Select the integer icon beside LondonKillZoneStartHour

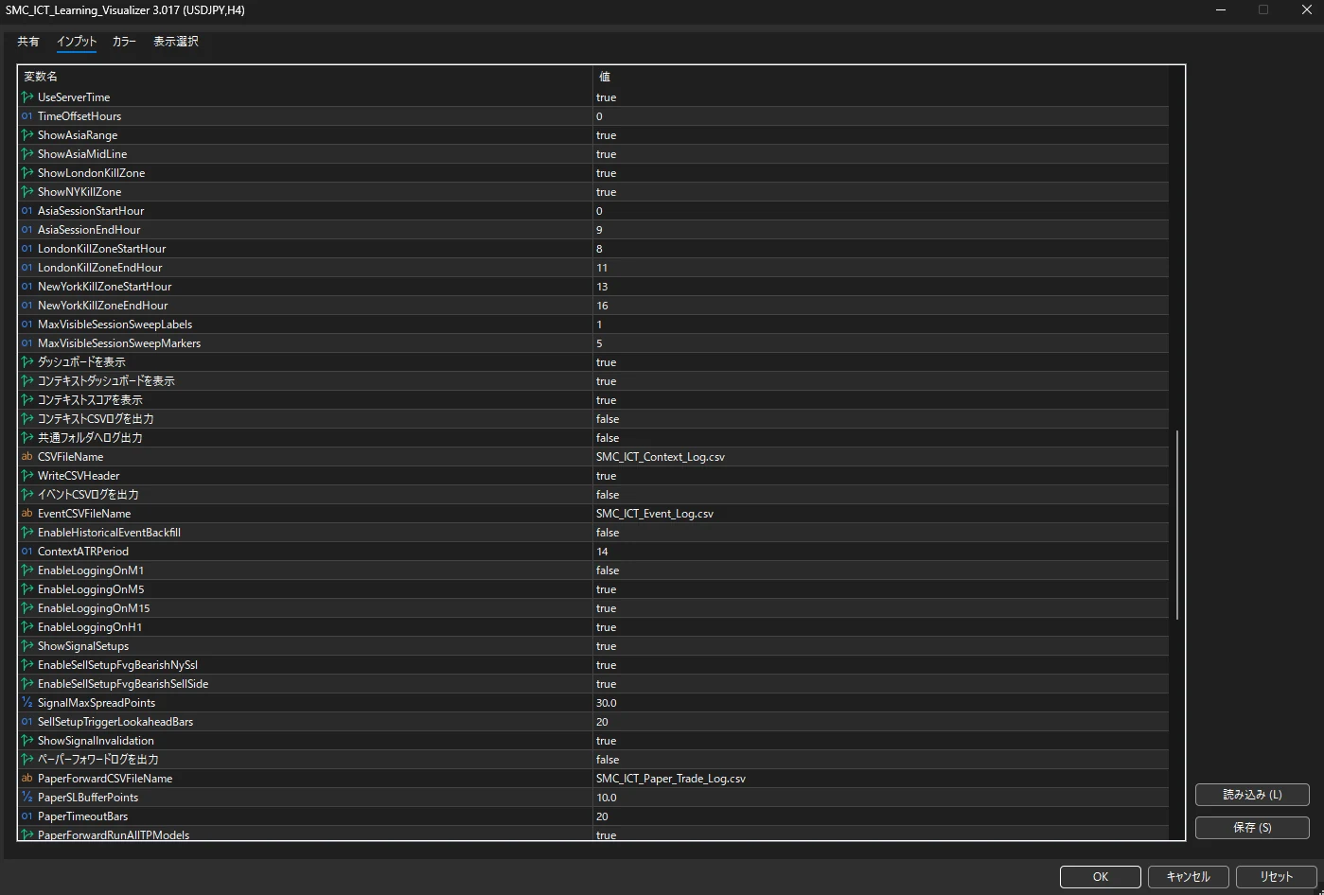click(x=26, y=249)
